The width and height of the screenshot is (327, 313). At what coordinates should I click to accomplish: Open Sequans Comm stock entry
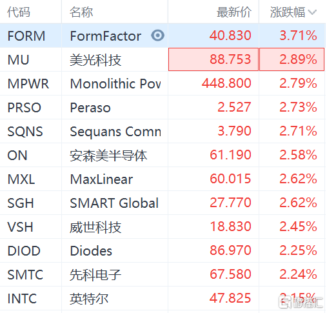[115, 132]
